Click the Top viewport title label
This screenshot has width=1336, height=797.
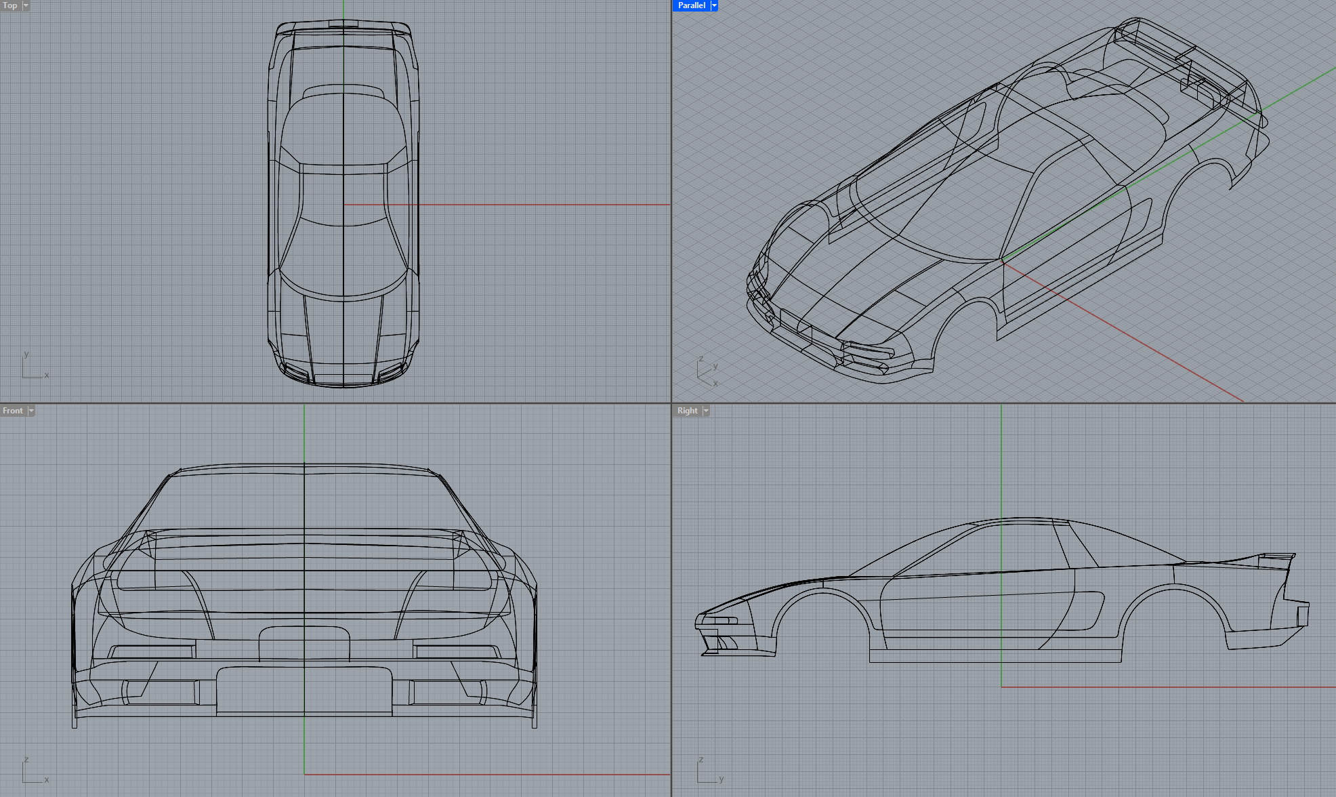(x=10, y=5)
